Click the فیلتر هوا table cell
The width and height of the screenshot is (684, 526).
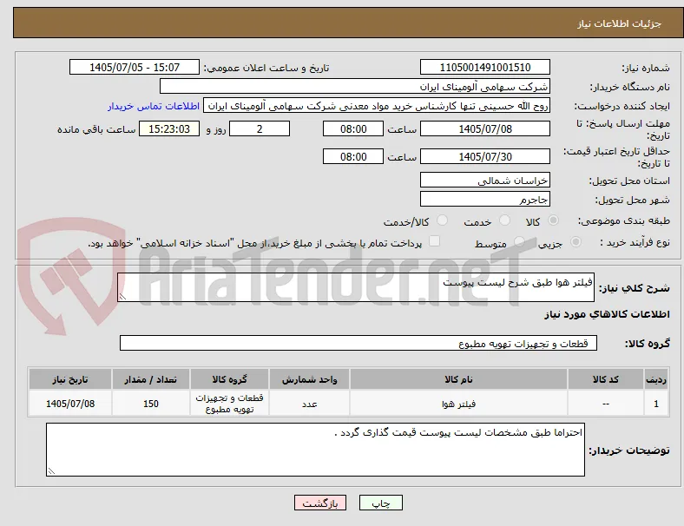[458, 404]
